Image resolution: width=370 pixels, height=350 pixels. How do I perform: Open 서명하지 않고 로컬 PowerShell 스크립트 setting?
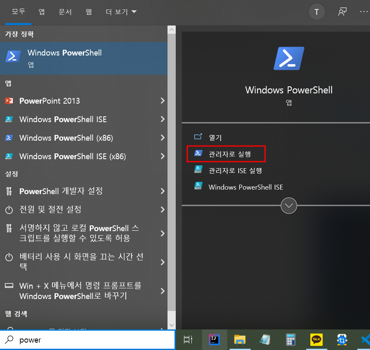tap(84, 233)
